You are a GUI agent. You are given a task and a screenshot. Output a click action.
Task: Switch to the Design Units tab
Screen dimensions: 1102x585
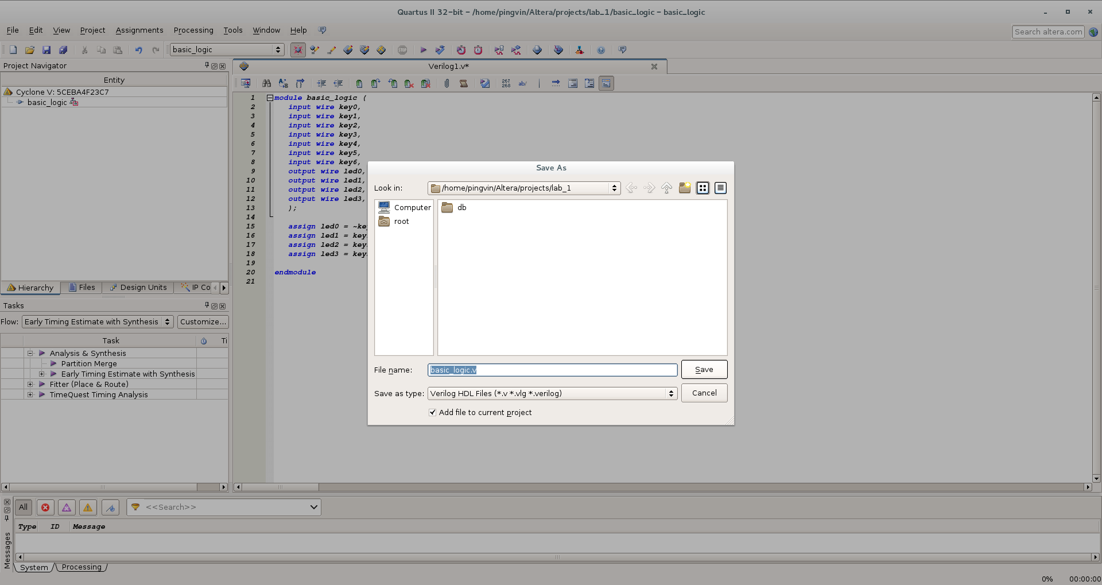(x=138, y=287)
